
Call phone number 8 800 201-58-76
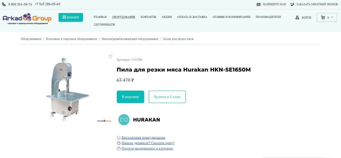[20, 4]
